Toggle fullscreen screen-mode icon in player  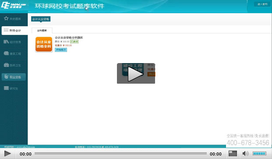[233, 154]
